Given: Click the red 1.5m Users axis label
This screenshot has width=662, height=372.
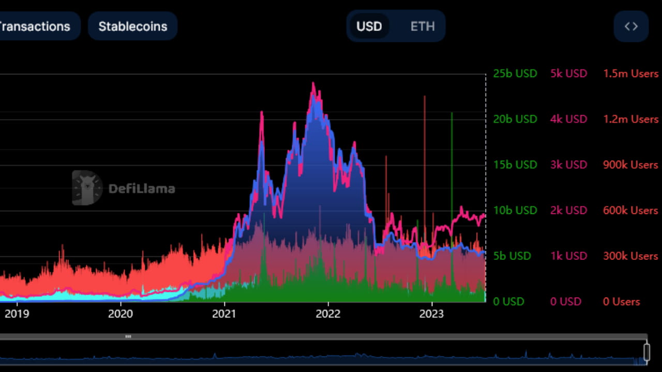Looking at the screenshot, I should (630, 73).
